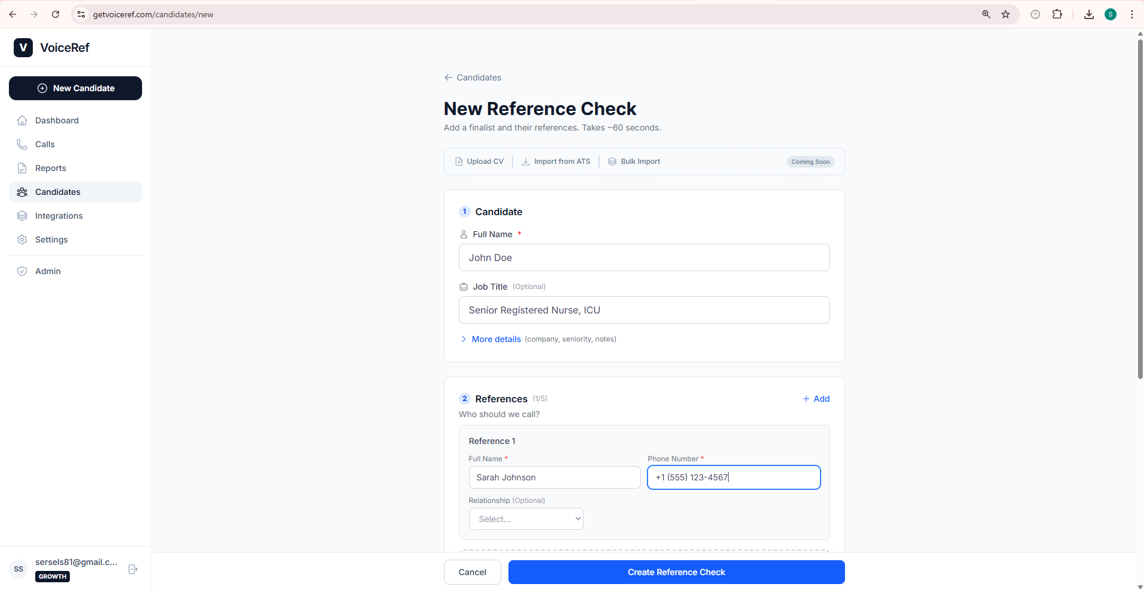Click the VoiceRef logo in the sidebar
This screenshot has width=1144, height=590.
[23, 48]
